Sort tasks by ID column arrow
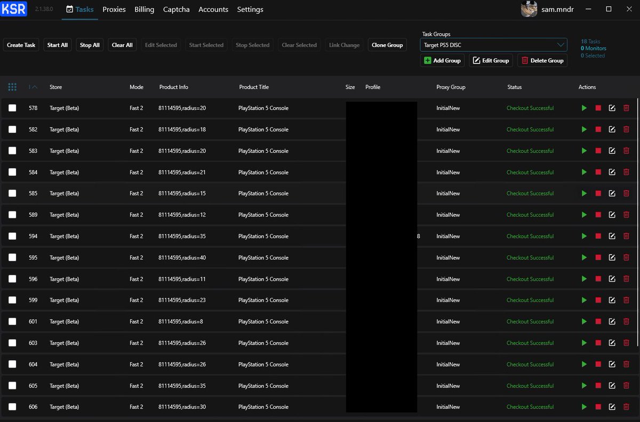Screen dimensions: 640x422 point(33,87)
